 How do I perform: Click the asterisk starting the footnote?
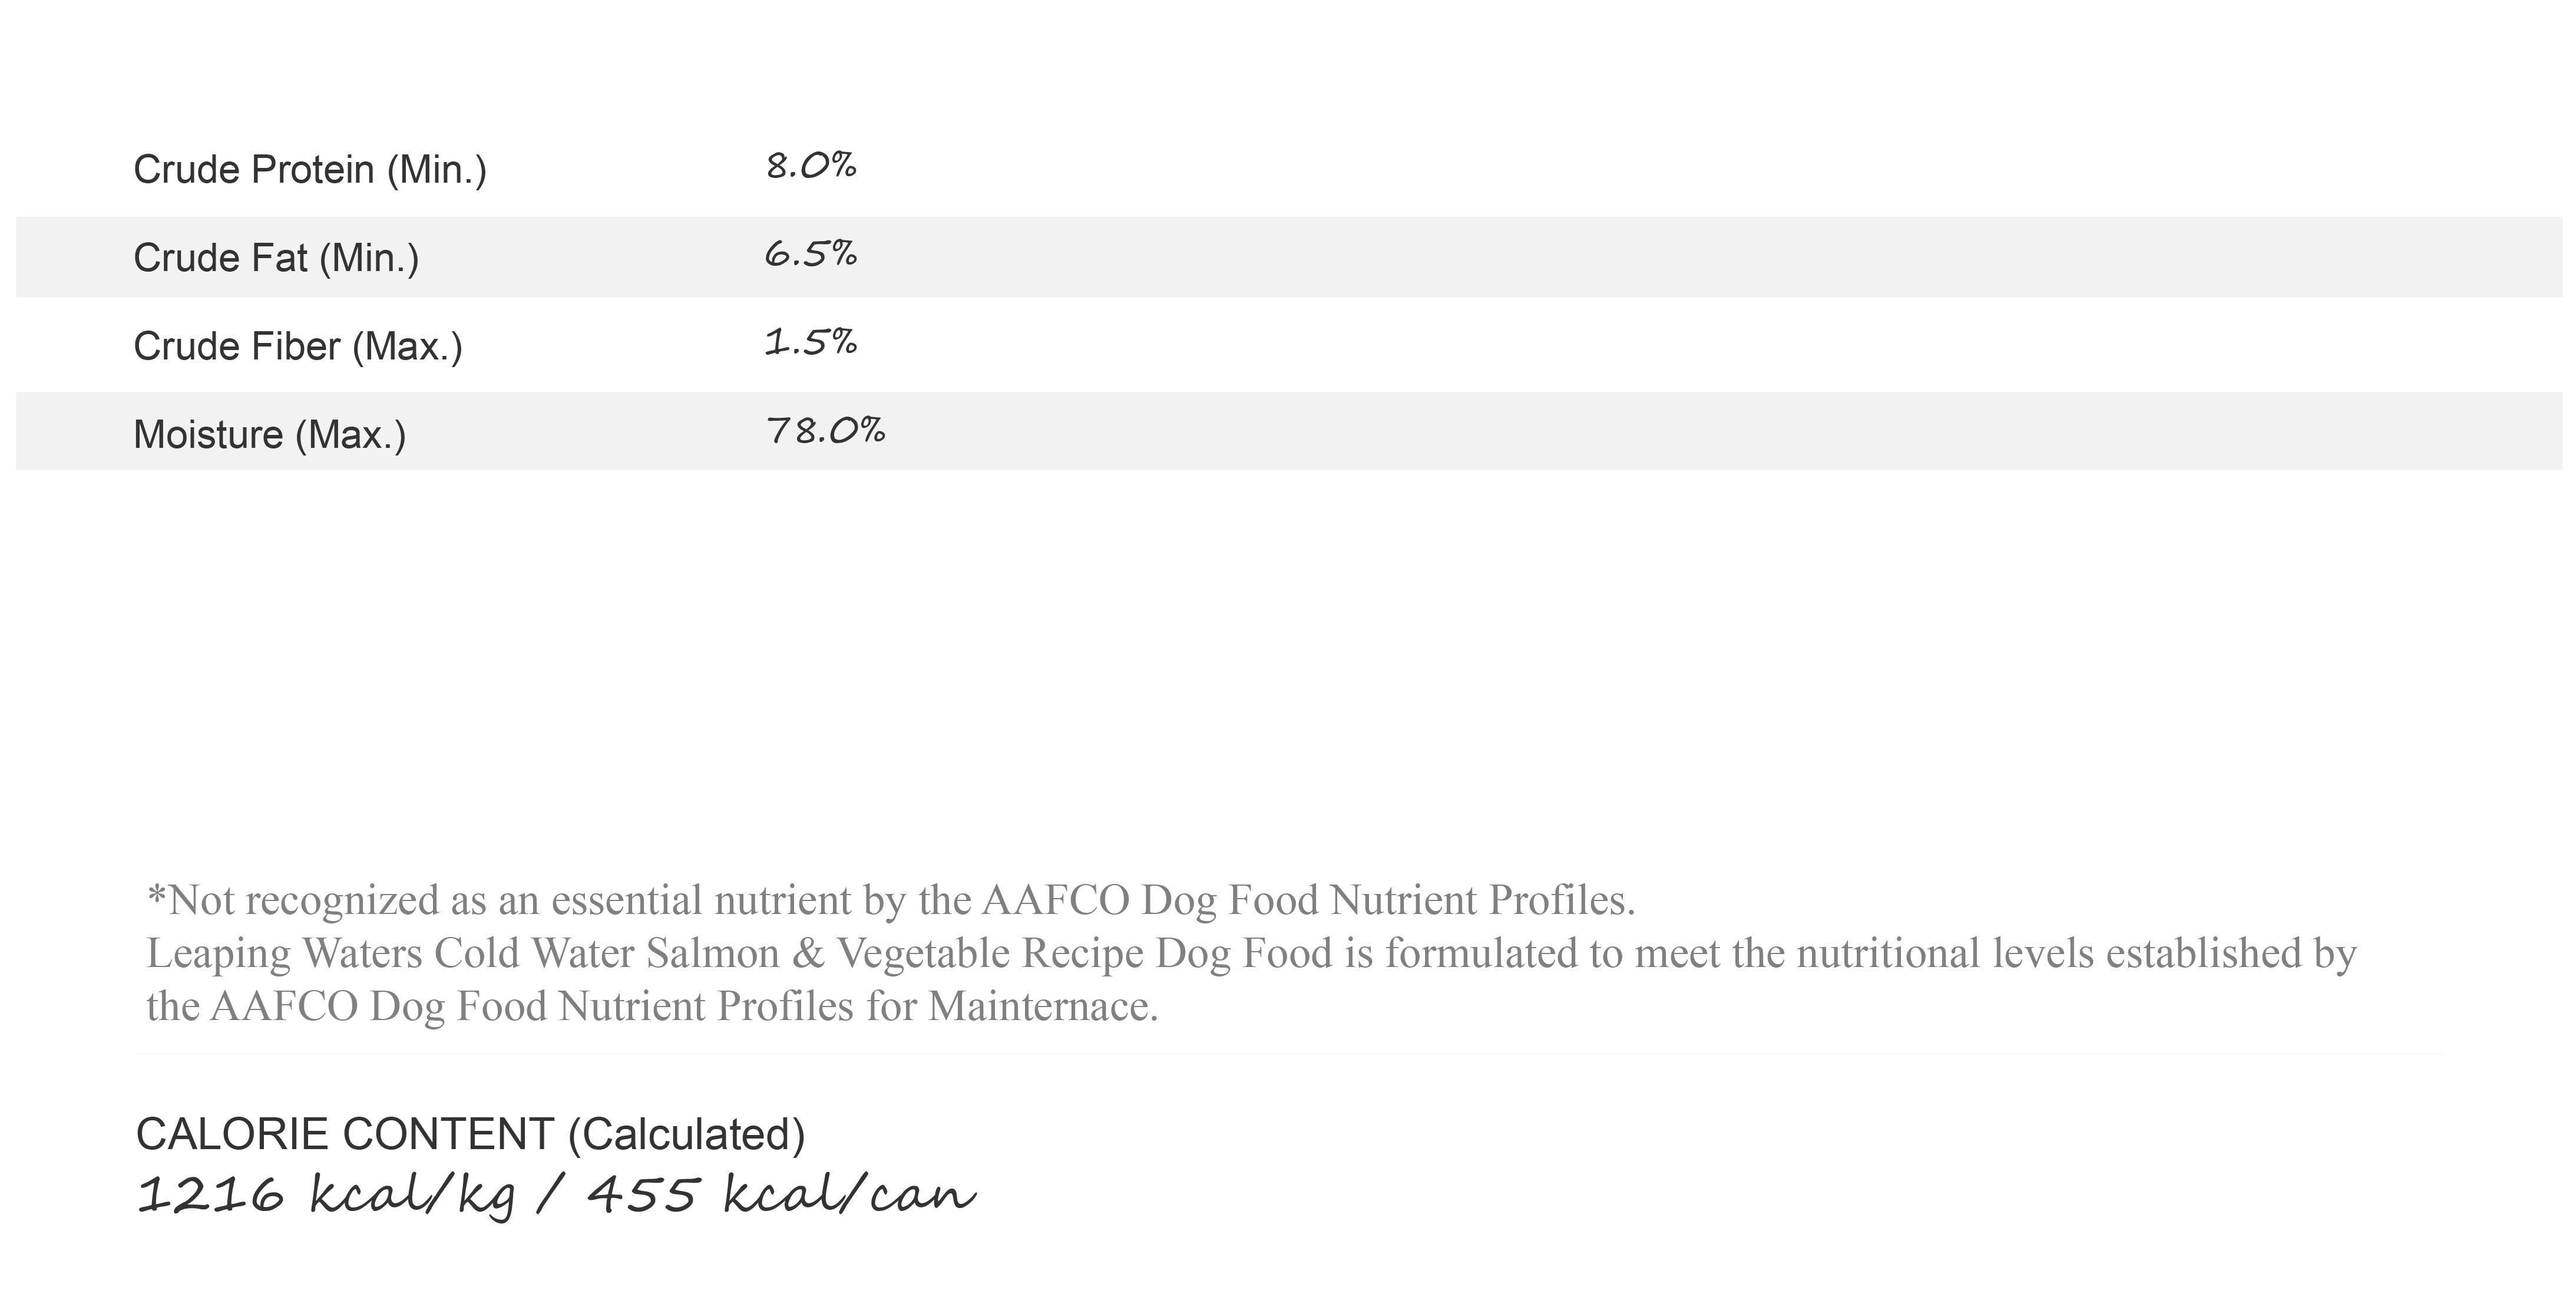(x=157, y=893)
